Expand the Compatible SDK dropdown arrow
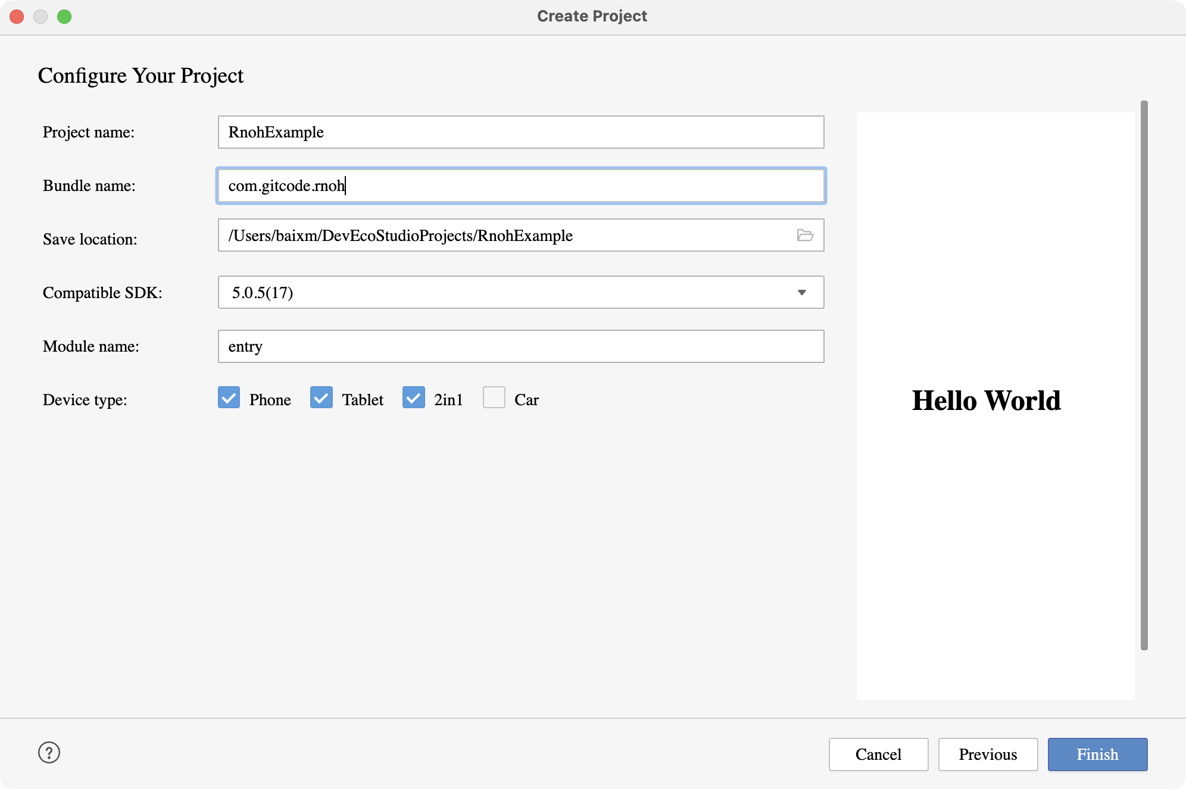The height and width of the screenshot is (789, 1186). [802, 292]
